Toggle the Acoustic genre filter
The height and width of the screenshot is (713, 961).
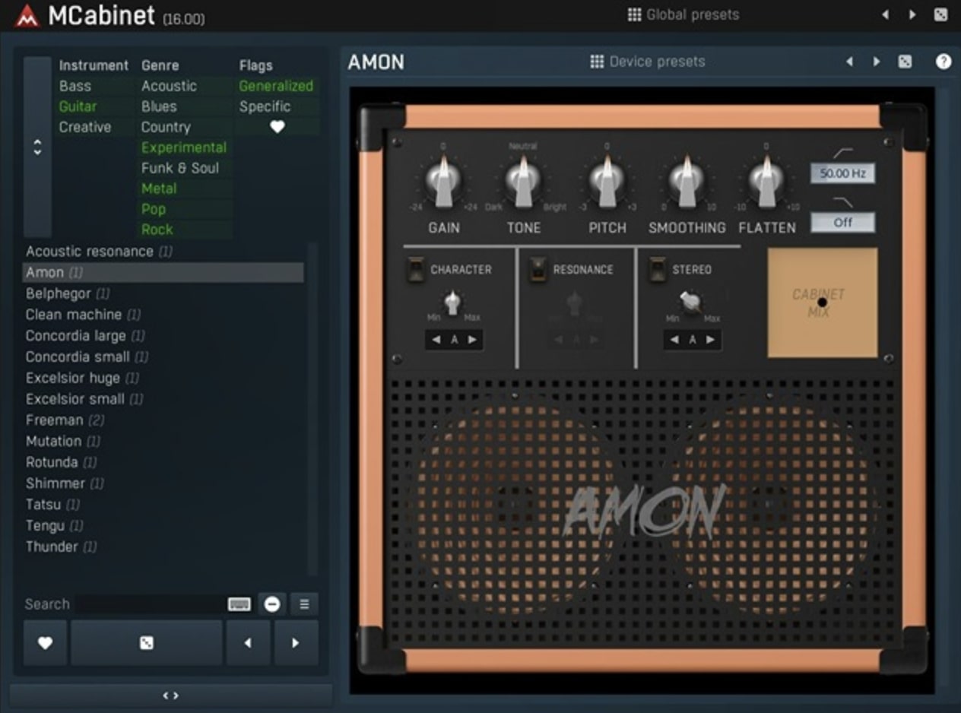169,86
